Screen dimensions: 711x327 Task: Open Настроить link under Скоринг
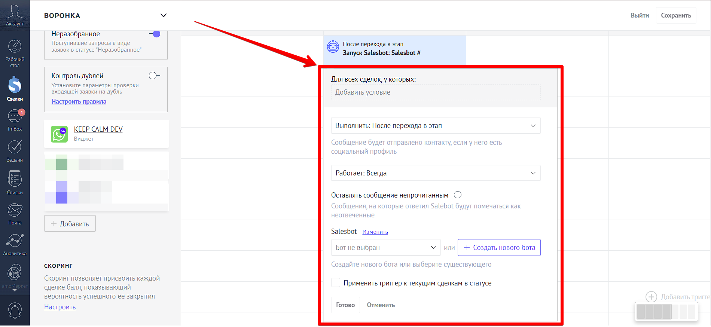(x=60, y=307)
